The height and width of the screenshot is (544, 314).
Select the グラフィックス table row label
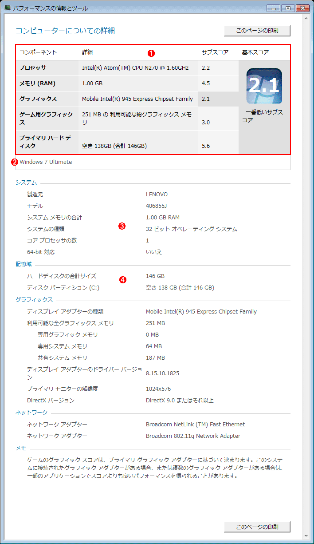pos(38,99)
